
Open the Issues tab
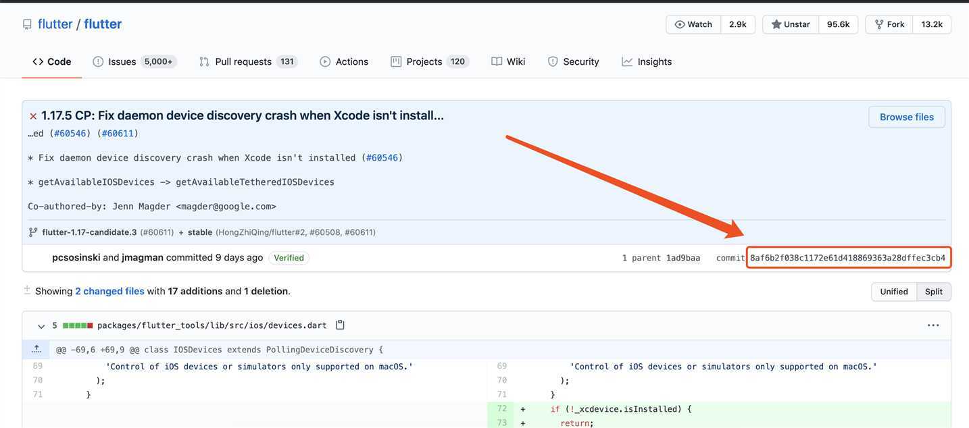tap(134, 61)
